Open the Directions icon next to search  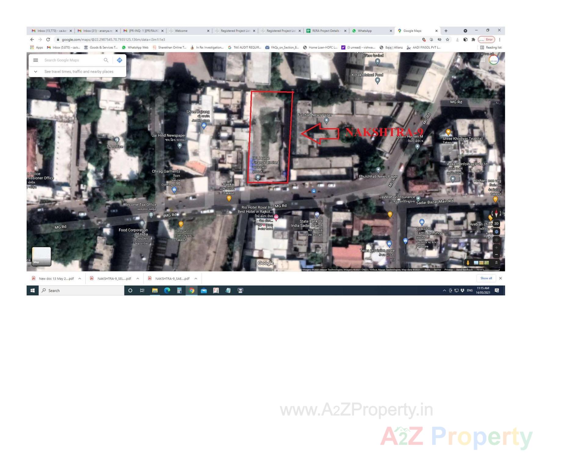click(119, 60)
